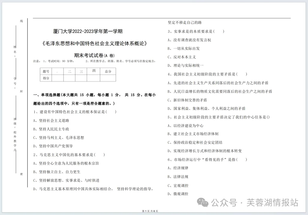The height and width of the screenshot is (215, 308).
Task: Click the 校外教学点 label in the margin
Action: [15, 141]
